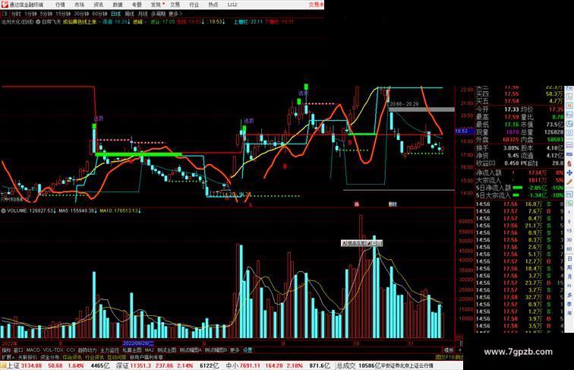Viewport: 574px width, 370px height.
Task: Switch to the MACD indicator tab
Action: 33,350
